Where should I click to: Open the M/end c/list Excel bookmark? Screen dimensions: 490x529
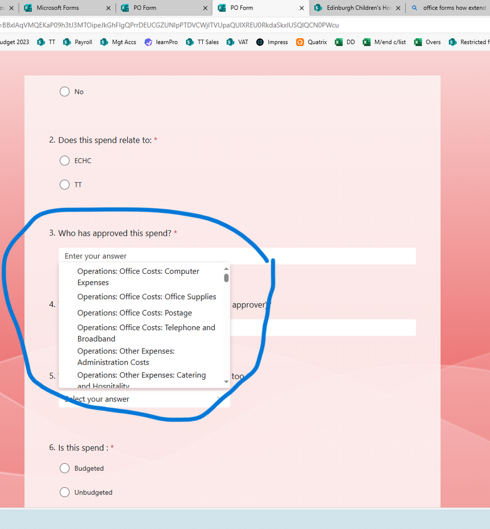coord(384,42)
